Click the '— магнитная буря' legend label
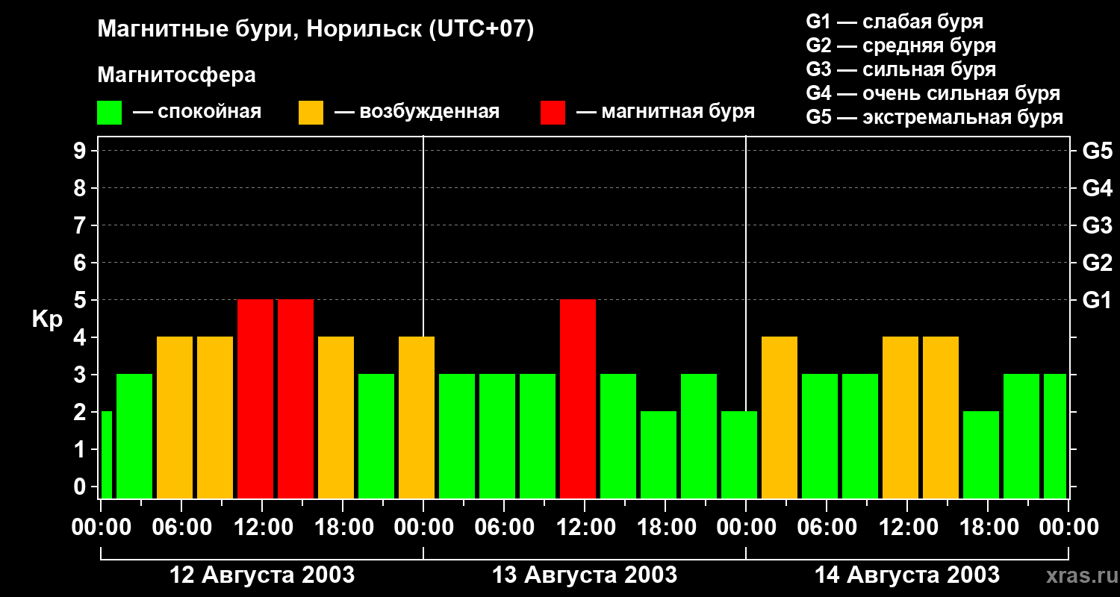The width and height of the screenshot is (1120, 597). [x=666, y=112]
